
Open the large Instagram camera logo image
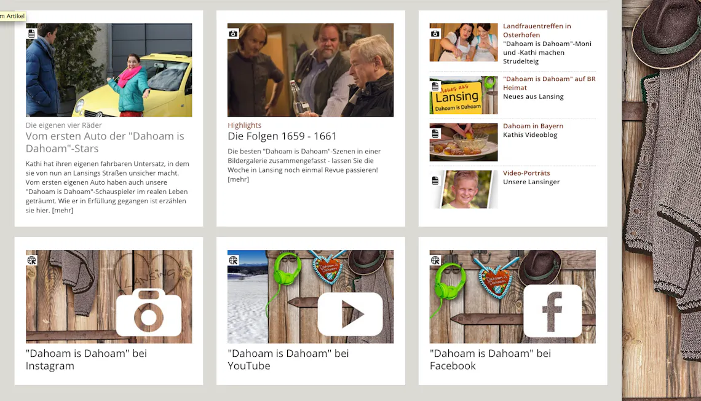click(148, 311)
